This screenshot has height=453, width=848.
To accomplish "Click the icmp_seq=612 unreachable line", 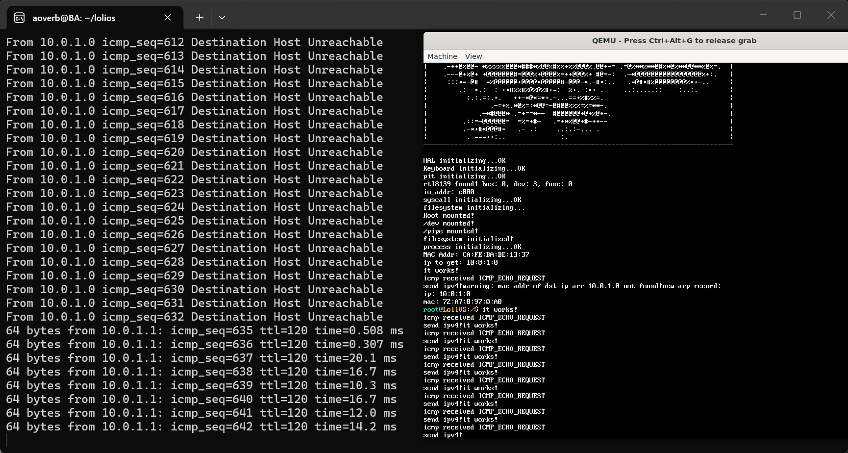I will point(194,43).
